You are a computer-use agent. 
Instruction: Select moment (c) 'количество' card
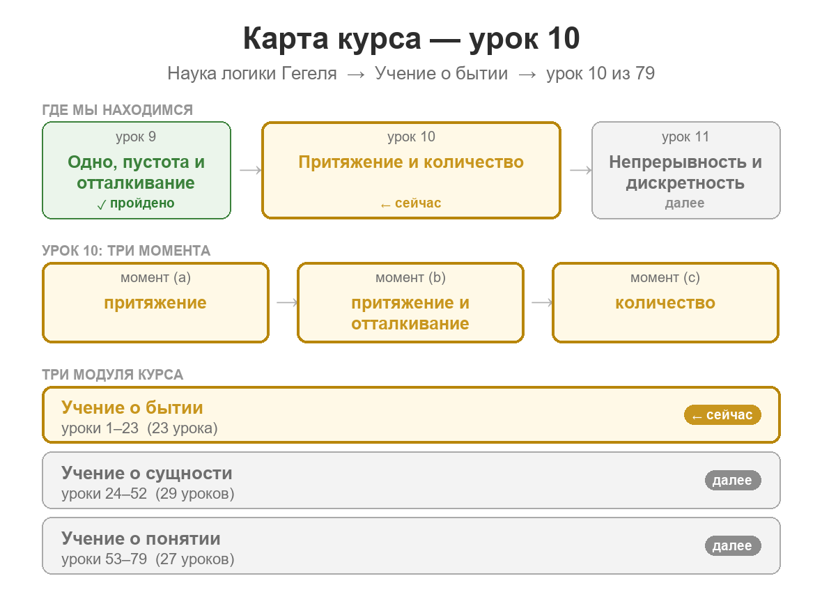coord(665,303)
